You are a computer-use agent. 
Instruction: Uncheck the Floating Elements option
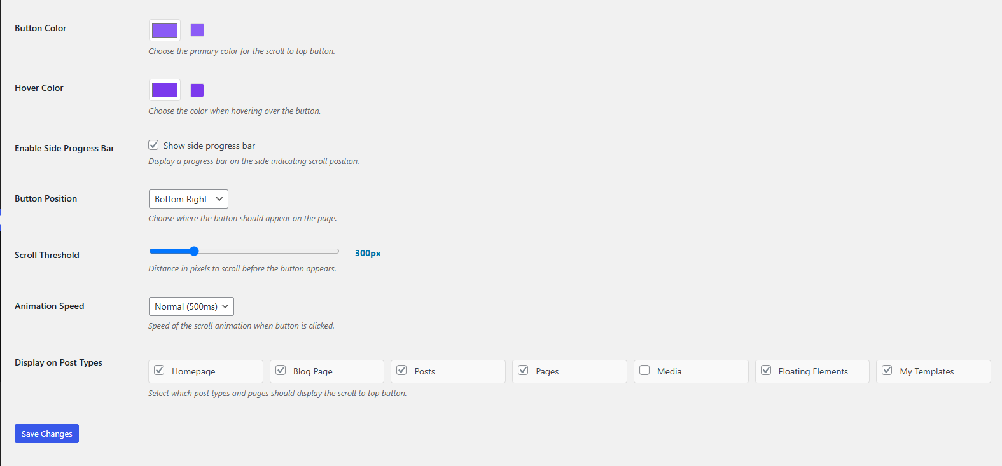click(766, 369)
